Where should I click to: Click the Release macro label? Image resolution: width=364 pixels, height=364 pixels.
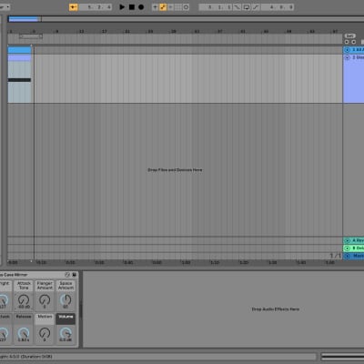(24, 317)
